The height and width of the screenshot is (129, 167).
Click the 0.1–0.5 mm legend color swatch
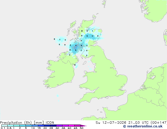click(x=4, y=126)
